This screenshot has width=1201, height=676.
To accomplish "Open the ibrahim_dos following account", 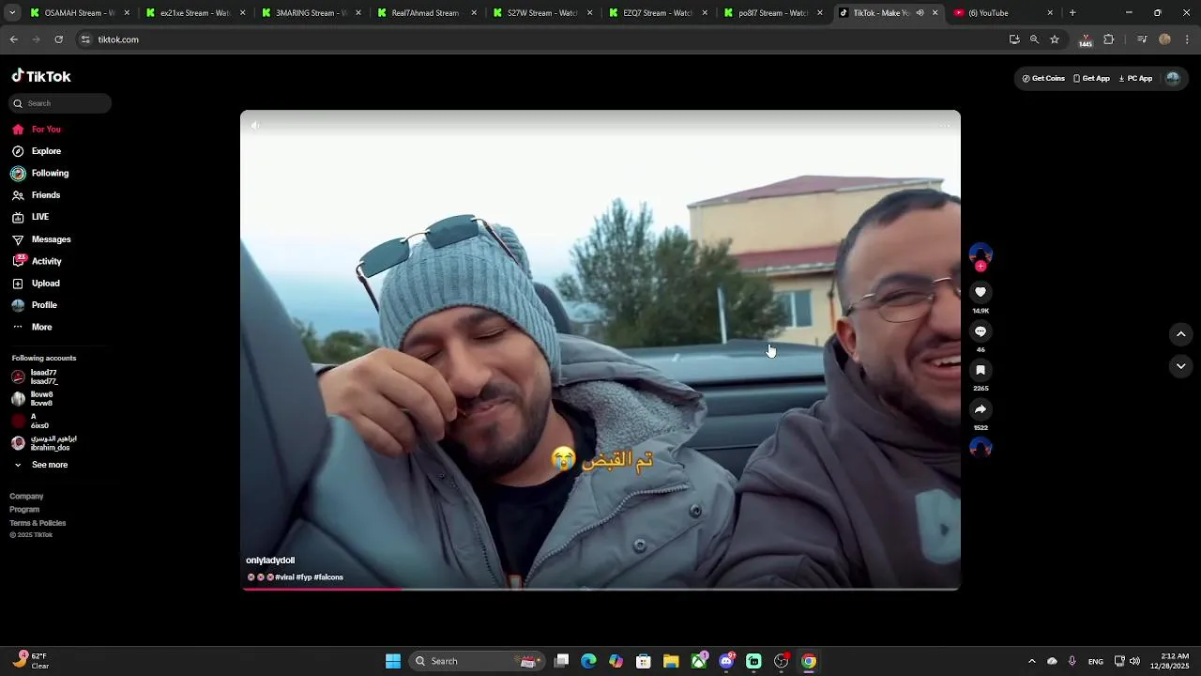I will click(x=43, y=442).
